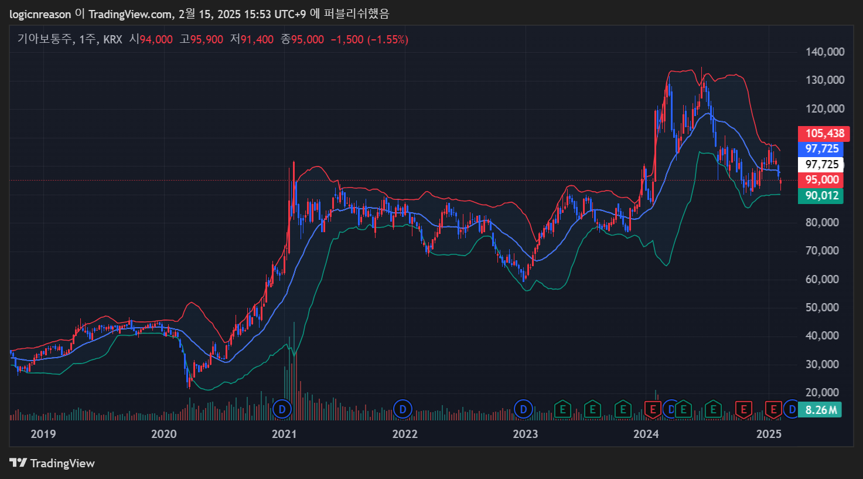Click the 70,000 price axis label
Viewport: 863px width, 479px height.
pyautogui.click(x=822, y=251)
